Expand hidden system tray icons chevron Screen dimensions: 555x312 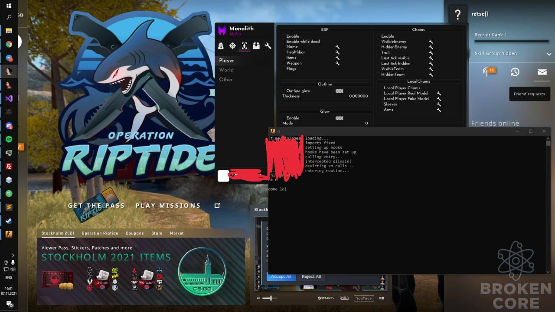coord(13,255)
